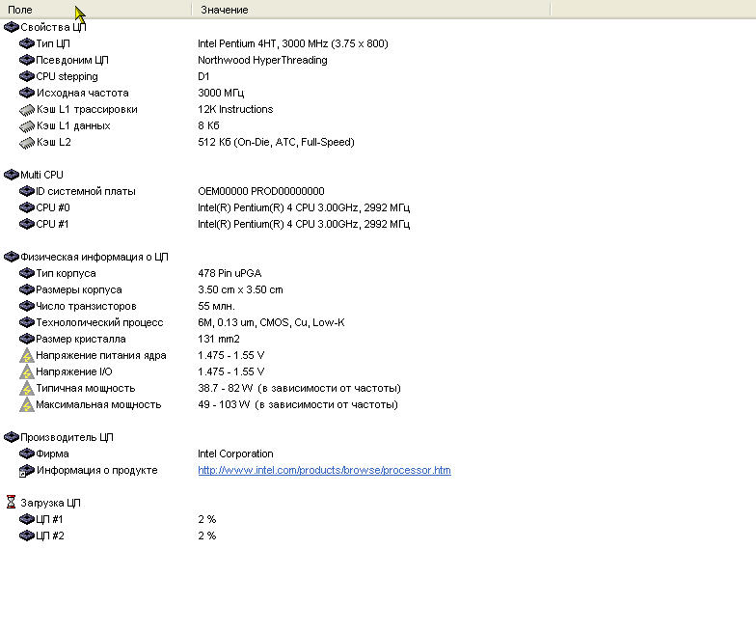Select the value 'Intel Corporation'

coord(235,453)
